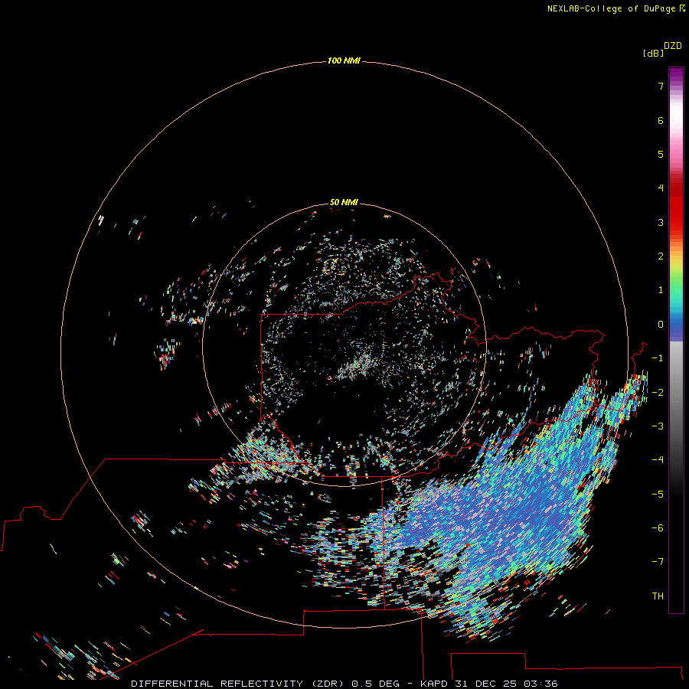This screenshot has height=689, width=689.
Task: Click the -1 value on color scale
Action: (658, 358)
